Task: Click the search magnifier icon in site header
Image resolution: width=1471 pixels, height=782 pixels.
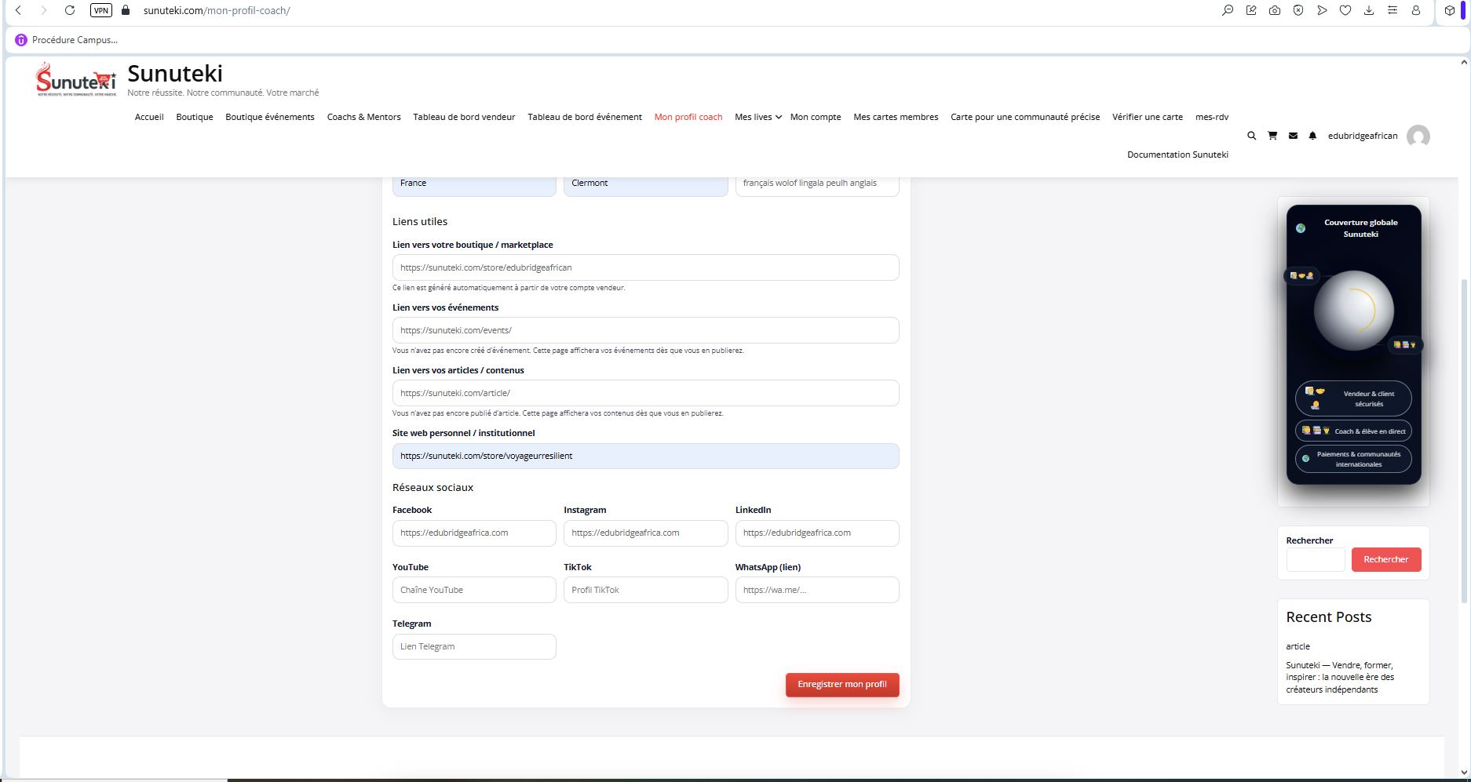Action: tap(1251, 136)
